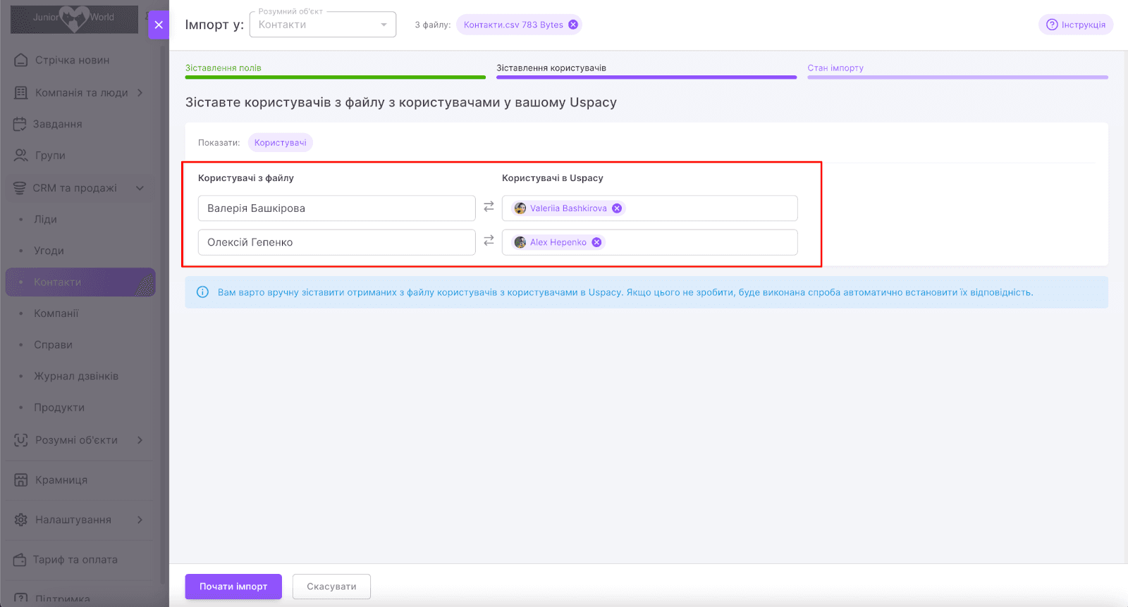
Task: Click the Групи people icon
Action: [21, 155]
